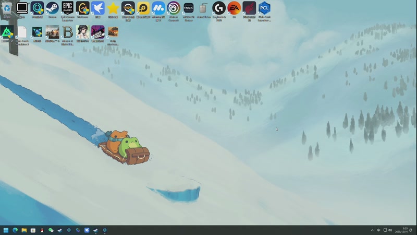The height and width of the screenshot is (235, 417).
Task: Select the blue MuMu emulator shortcut
Action: click(158, 11)
